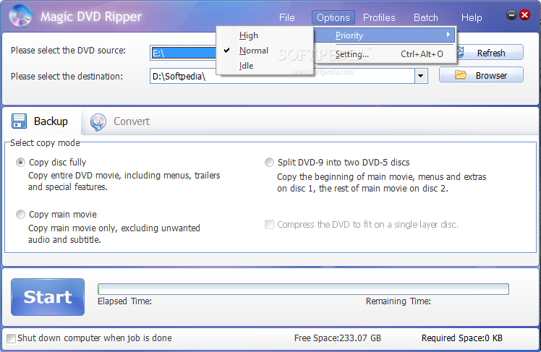Click the Magic DVD Ripper disc logo

pyautogui.click(x=21, y=16)
